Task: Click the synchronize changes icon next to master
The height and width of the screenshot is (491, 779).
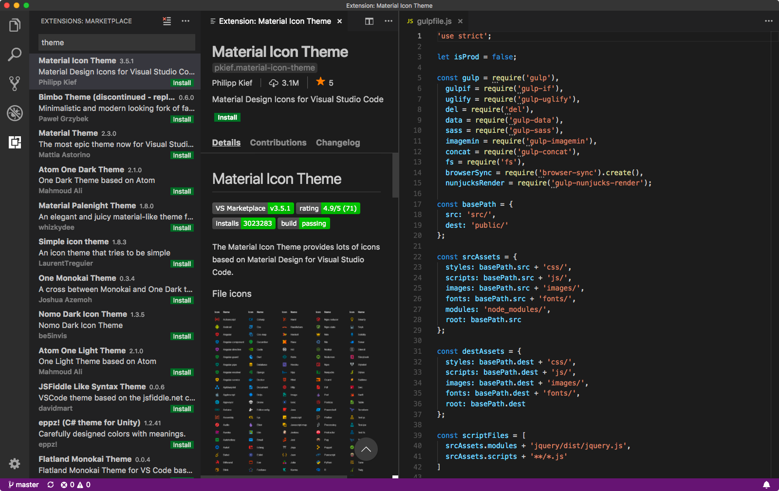Action: (x=51, y=485)
